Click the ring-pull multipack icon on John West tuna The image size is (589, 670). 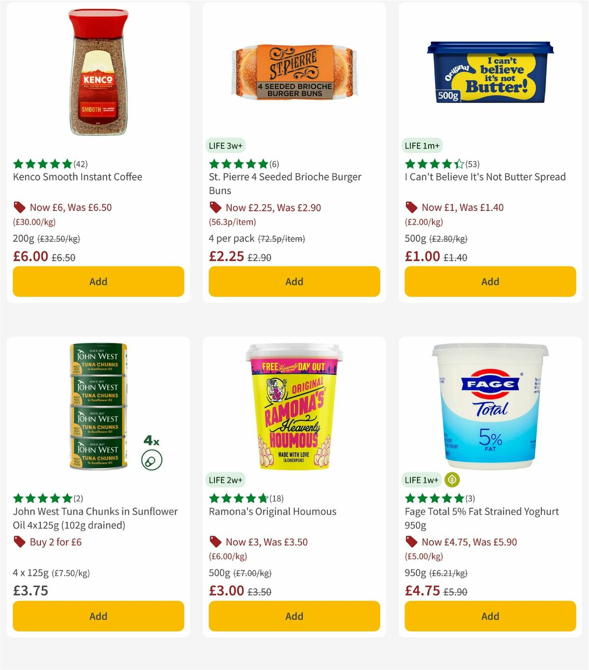(x=151, y=461)
